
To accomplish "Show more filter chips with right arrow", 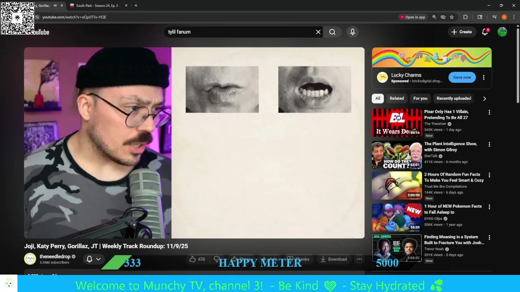I will (x=484, y=99).
